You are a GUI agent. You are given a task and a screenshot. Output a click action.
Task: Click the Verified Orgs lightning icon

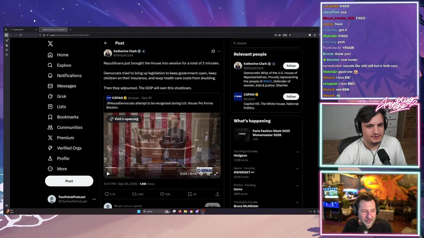click(50, 148)
